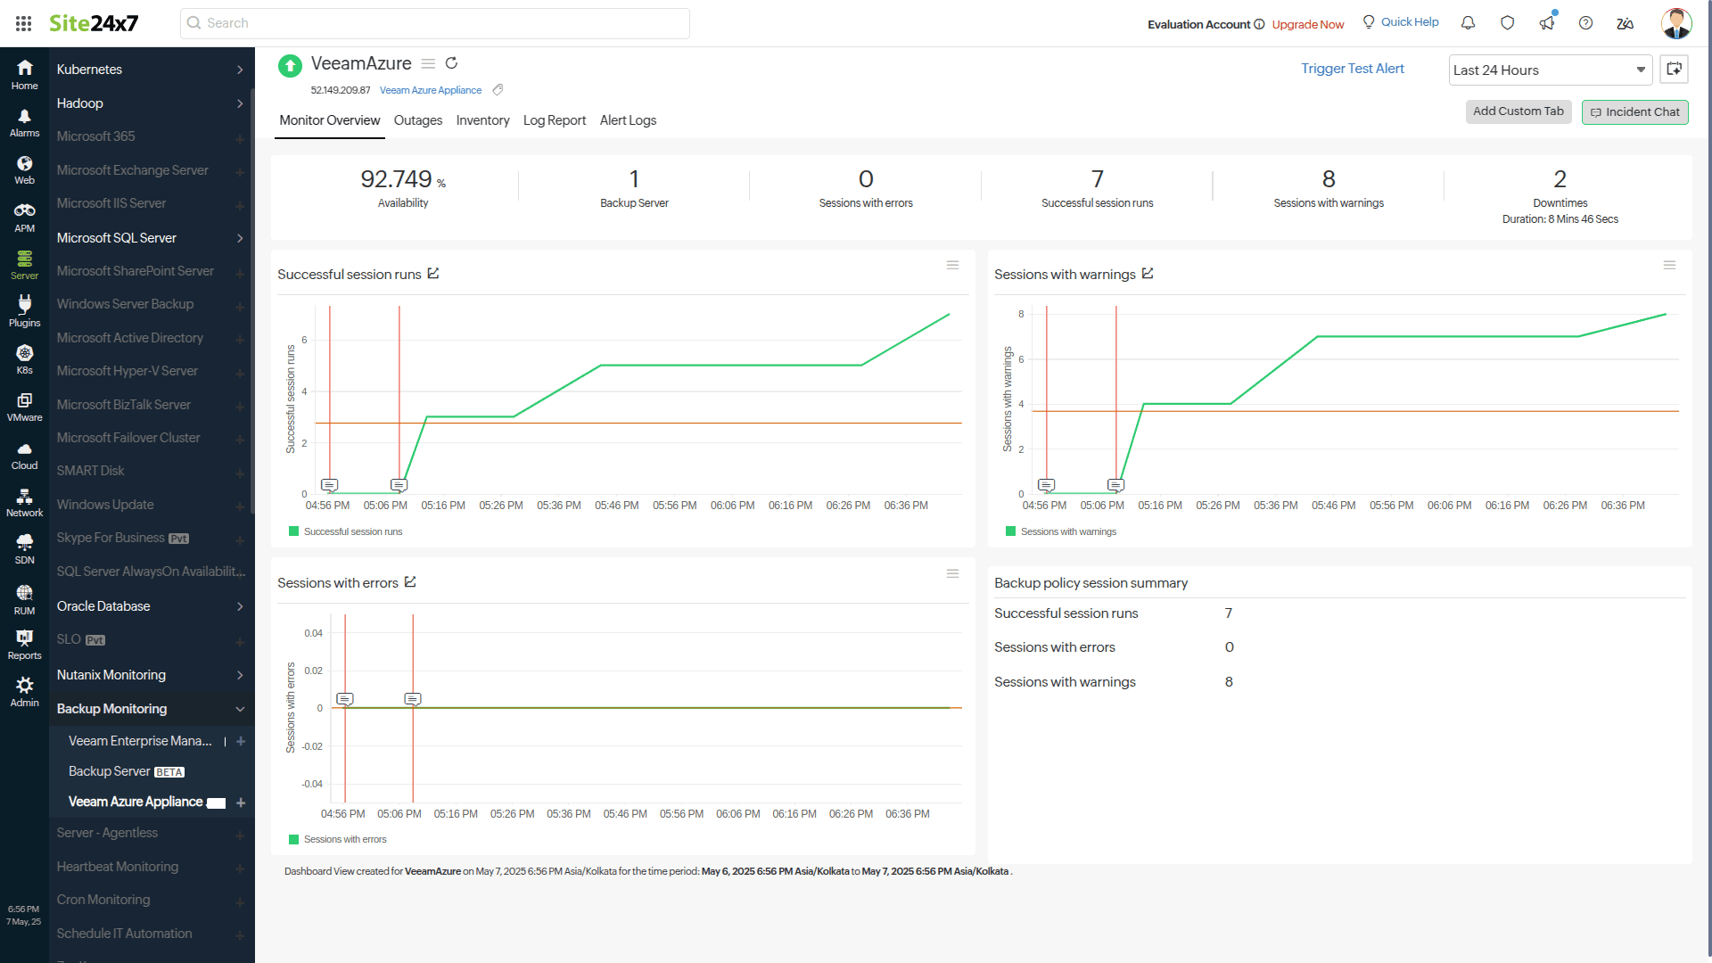The height and width of the screenshot is (963, 1712).
Task: Open the hamburger menu on Successful session runs chart
Action: click(x=952, y=265)
